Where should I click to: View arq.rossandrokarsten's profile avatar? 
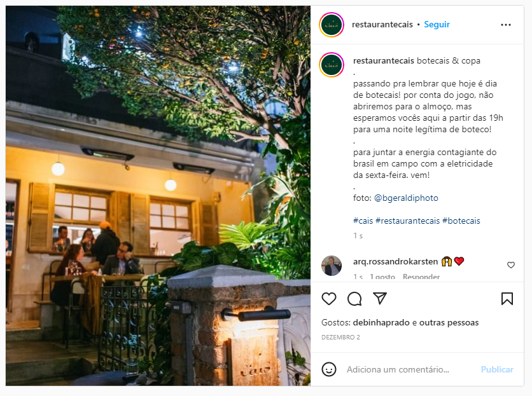coord(332,266)
